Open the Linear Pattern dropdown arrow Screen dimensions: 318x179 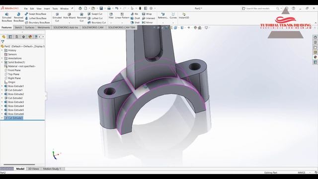click(x=122, y=23)
